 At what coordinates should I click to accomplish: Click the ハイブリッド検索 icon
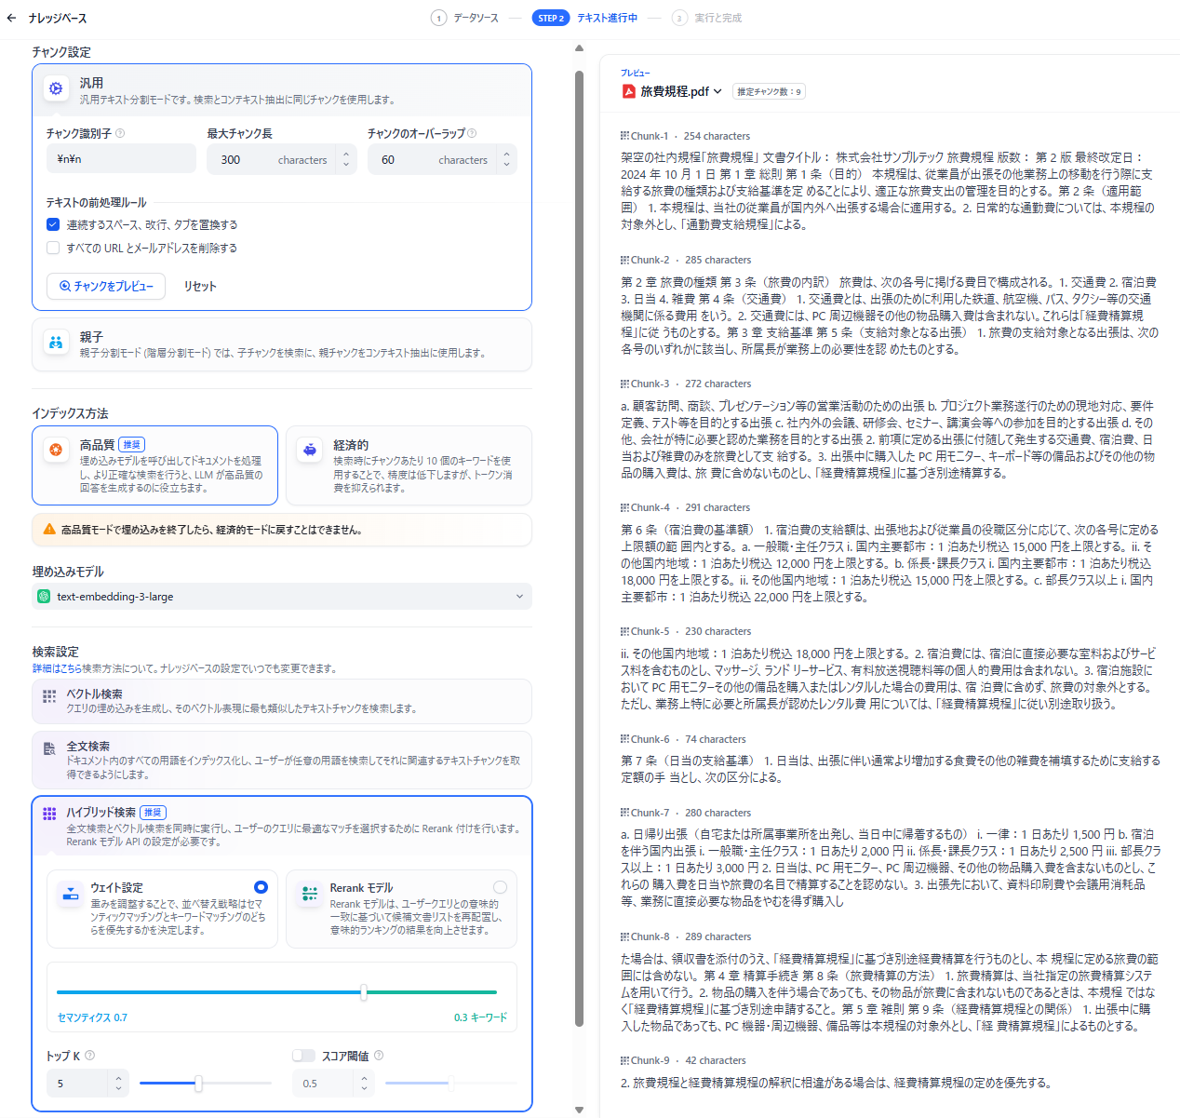click(x=49, y=814)
